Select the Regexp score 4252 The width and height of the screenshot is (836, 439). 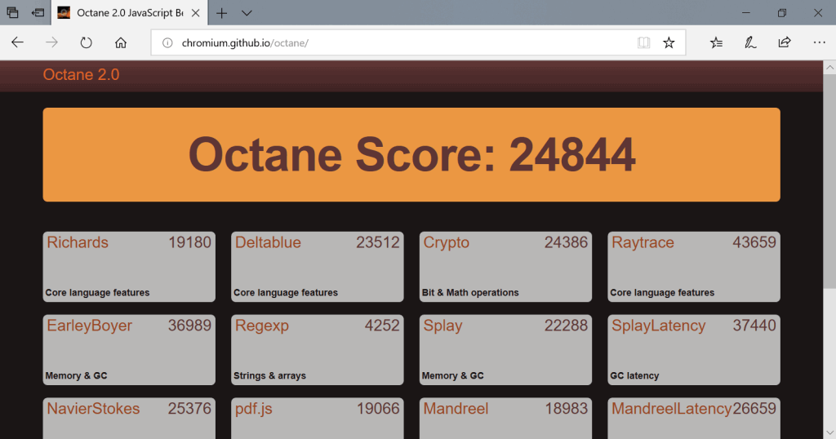coord(382,326)
